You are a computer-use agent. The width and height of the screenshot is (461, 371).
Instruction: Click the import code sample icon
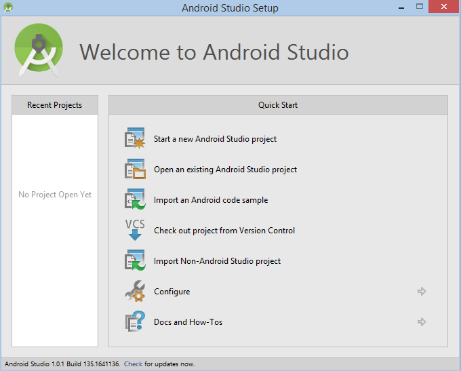(x=135, y=199)
